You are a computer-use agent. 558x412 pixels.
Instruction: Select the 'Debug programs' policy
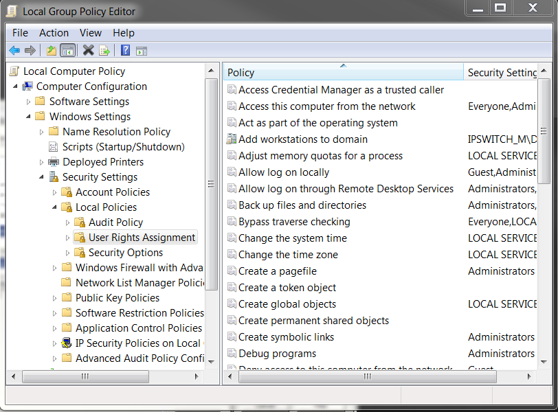277,354
